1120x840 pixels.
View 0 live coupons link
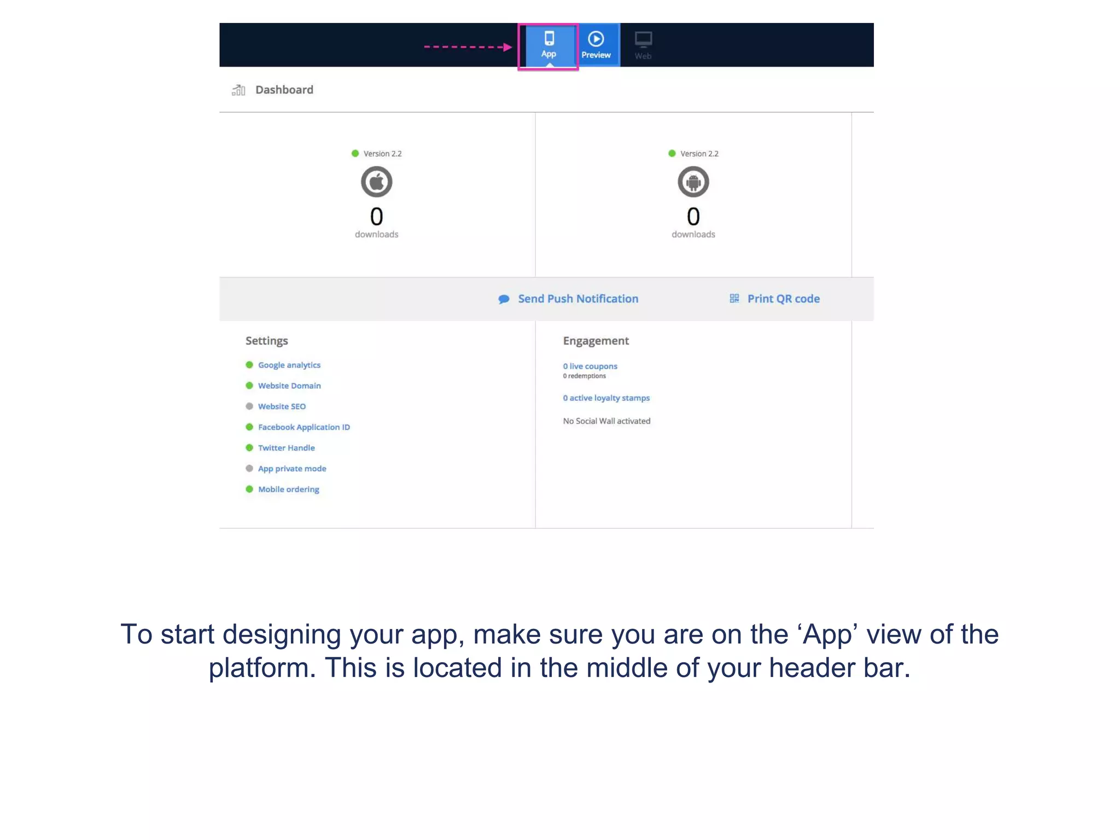(590, 366)
